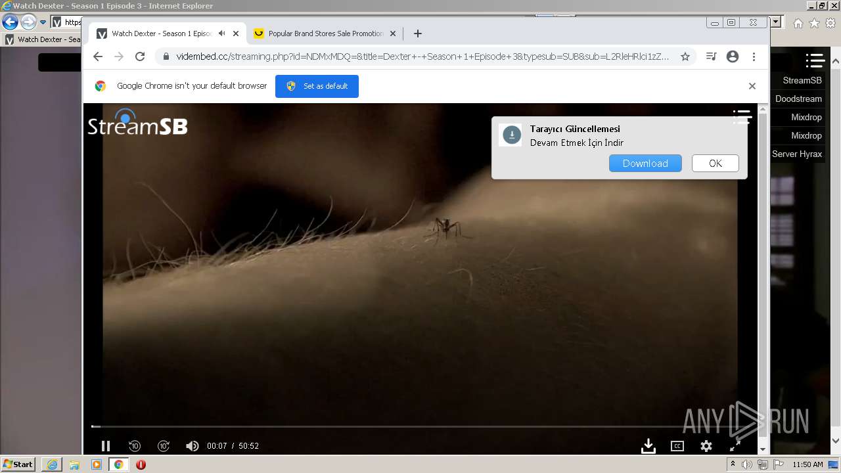
Task: Click the vidembed.cc address bar
Action: click(x=422, y=56)
